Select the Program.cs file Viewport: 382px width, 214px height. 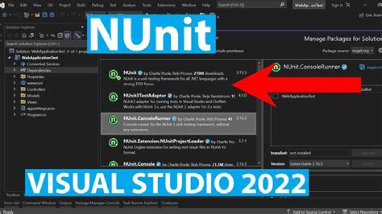click(37, 115)
